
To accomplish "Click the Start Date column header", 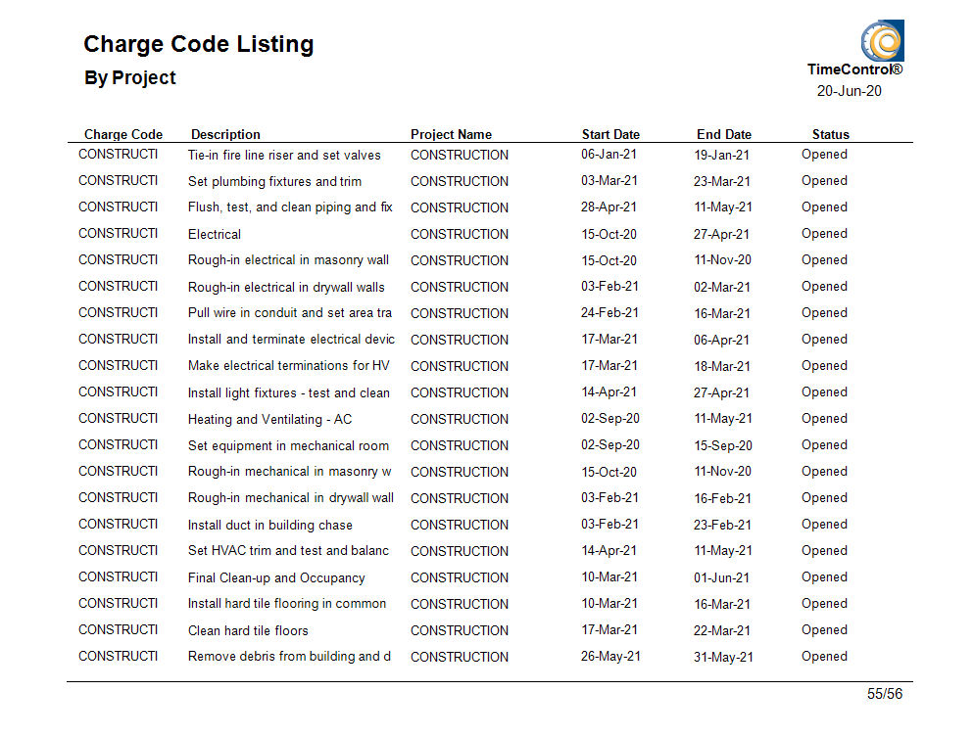I will coord(610,134).
